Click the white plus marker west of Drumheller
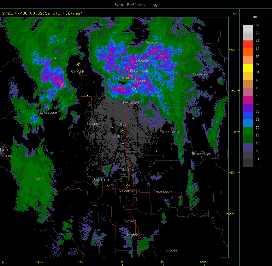Viewport: 272px width, 266px height. [193, 118]
